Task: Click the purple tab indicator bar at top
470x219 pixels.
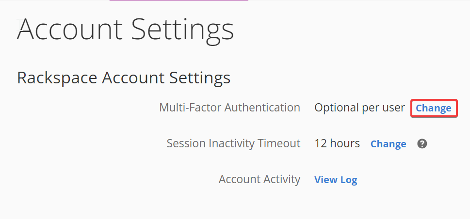Action: click(179, 0)
